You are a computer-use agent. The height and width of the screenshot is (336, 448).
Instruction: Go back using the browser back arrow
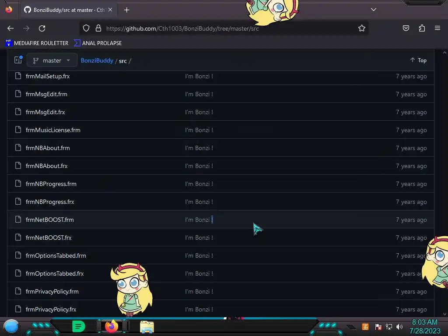10,28
